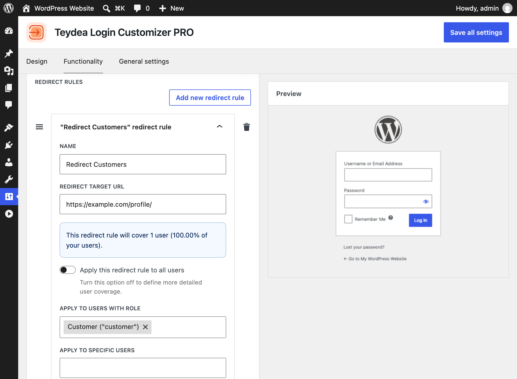Switch to the General settings tab

(x=144, y=61)
